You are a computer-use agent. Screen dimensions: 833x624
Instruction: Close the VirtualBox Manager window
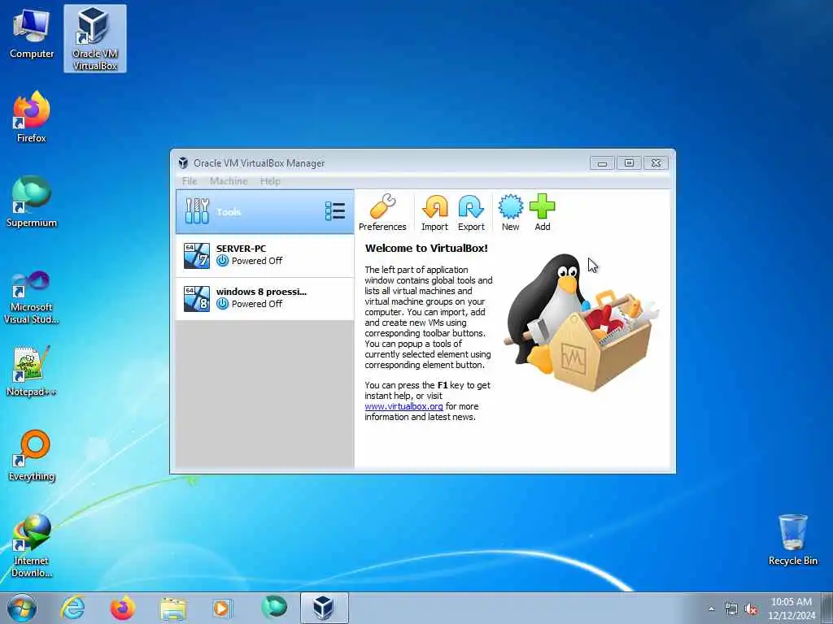656,162
